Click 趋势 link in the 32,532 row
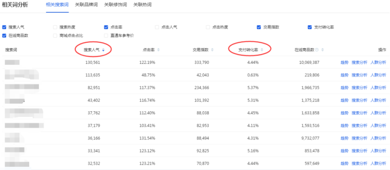 pos(344,163)
